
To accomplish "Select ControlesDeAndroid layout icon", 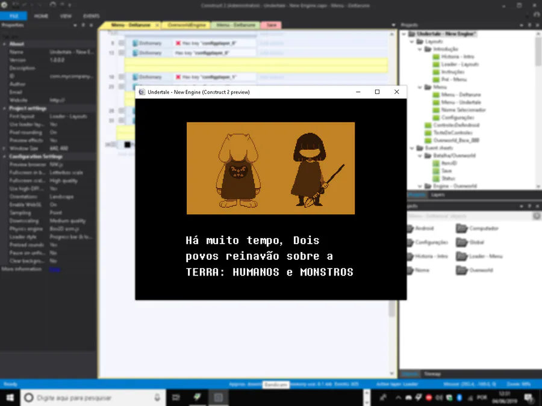I will 428,125.
